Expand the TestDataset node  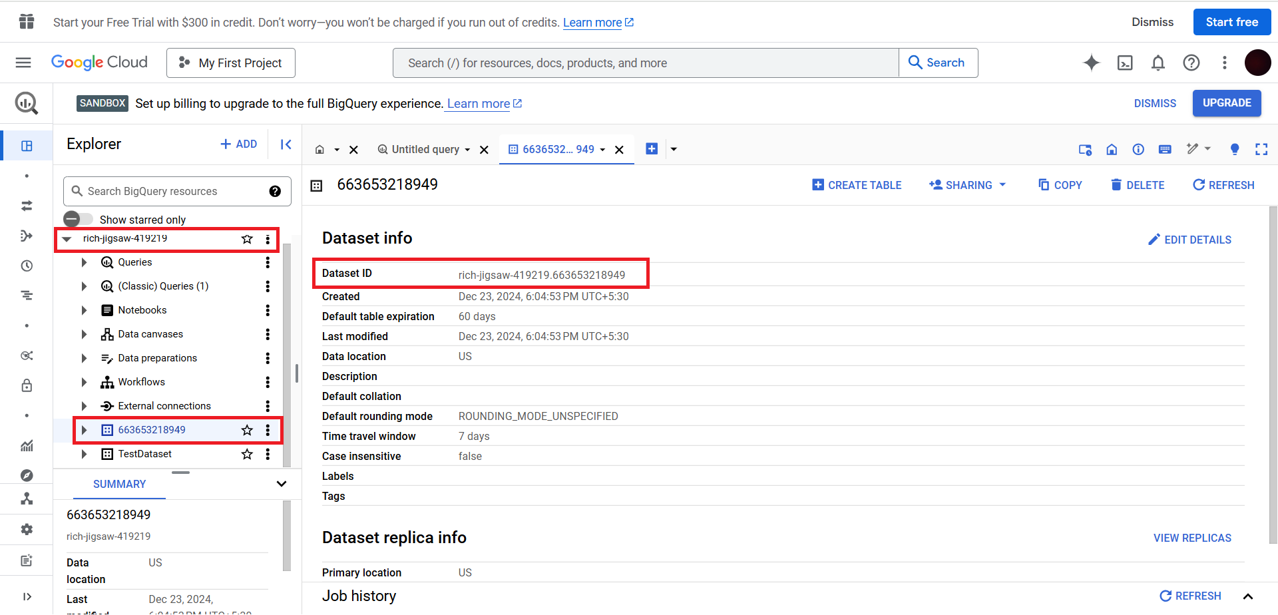pos(84,454)
